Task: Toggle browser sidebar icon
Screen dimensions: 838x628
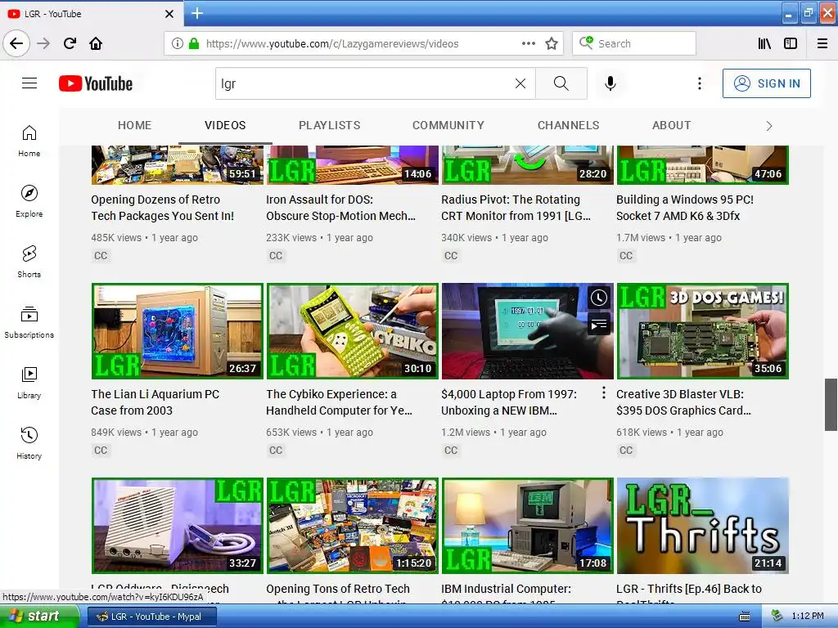Action: click(x=791, y=43)
